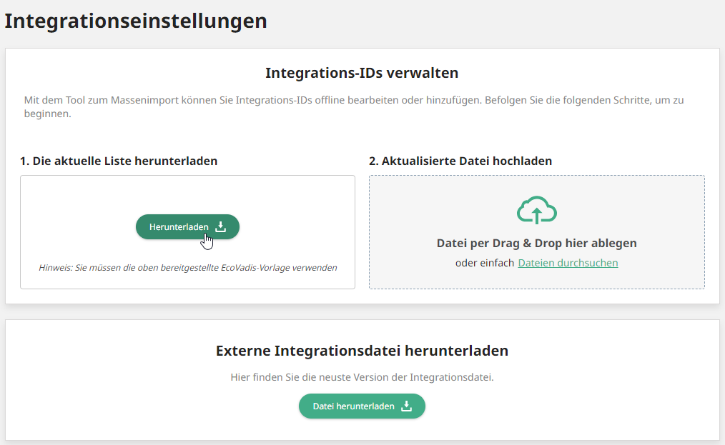Click the text Datei per Drag & Drop hier ablegen

(x=536, y=243)
